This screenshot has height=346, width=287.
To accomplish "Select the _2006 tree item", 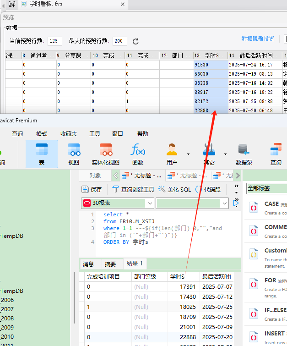I will coord(7,300).
